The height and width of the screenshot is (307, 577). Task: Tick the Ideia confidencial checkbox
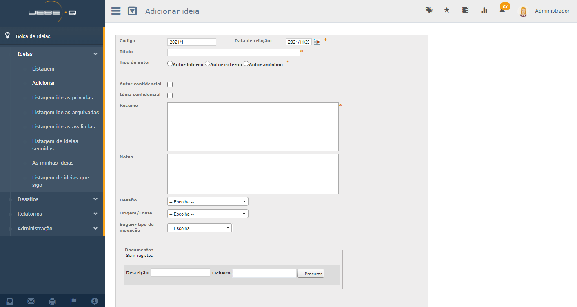click(x=170, y=96)
